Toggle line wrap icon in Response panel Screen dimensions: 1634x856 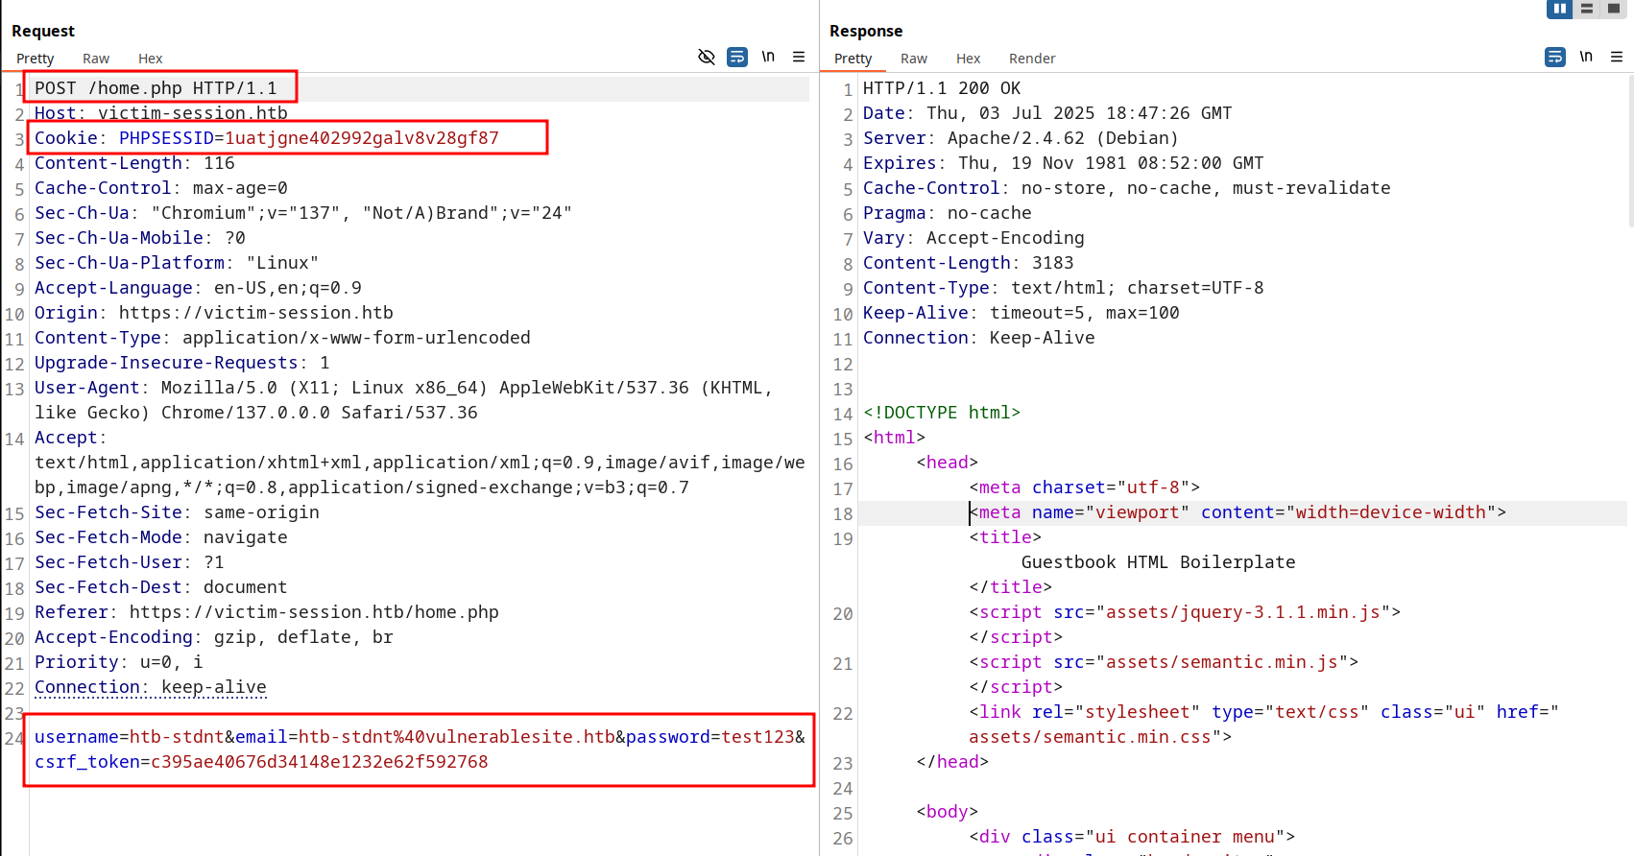pyautogui.click(x=1555, y=57)
